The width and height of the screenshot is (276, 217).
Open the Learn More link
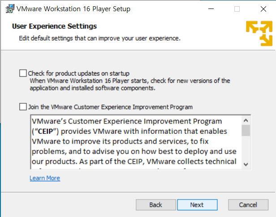coord(45,178)
